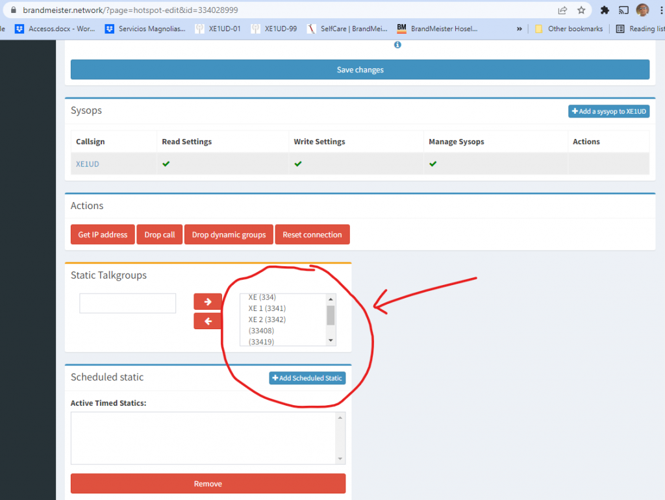Open Servicios Magnolias bookmark
This screenshot has width=665, height=500.
point(145,29)
